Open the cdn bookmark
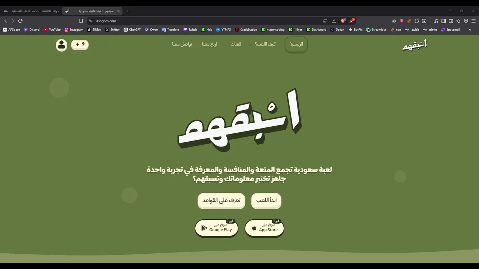Screen dimensions: 479x269 point(396,30)
